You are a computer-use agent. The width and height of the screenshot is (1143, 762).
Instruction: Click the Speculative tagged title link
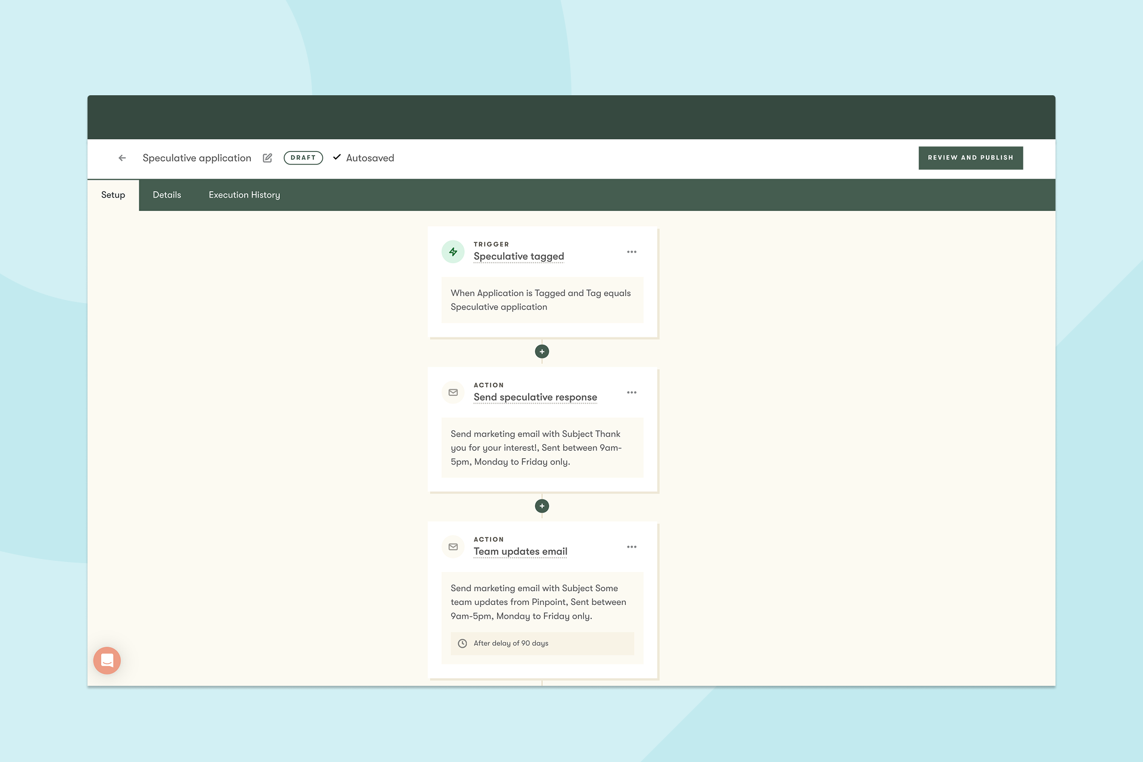[x=519, y=257]
